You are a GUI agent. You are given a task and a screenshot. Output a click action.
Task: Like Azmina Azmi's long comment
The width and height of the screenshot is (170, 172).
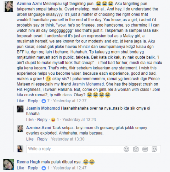pyautogui.click(x=21, y=101)
